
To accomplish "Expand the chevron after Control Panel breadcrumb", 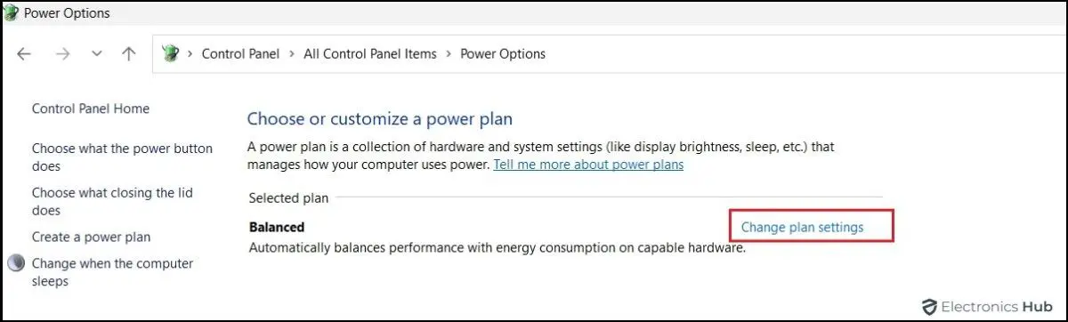I will tap(291, 54).
